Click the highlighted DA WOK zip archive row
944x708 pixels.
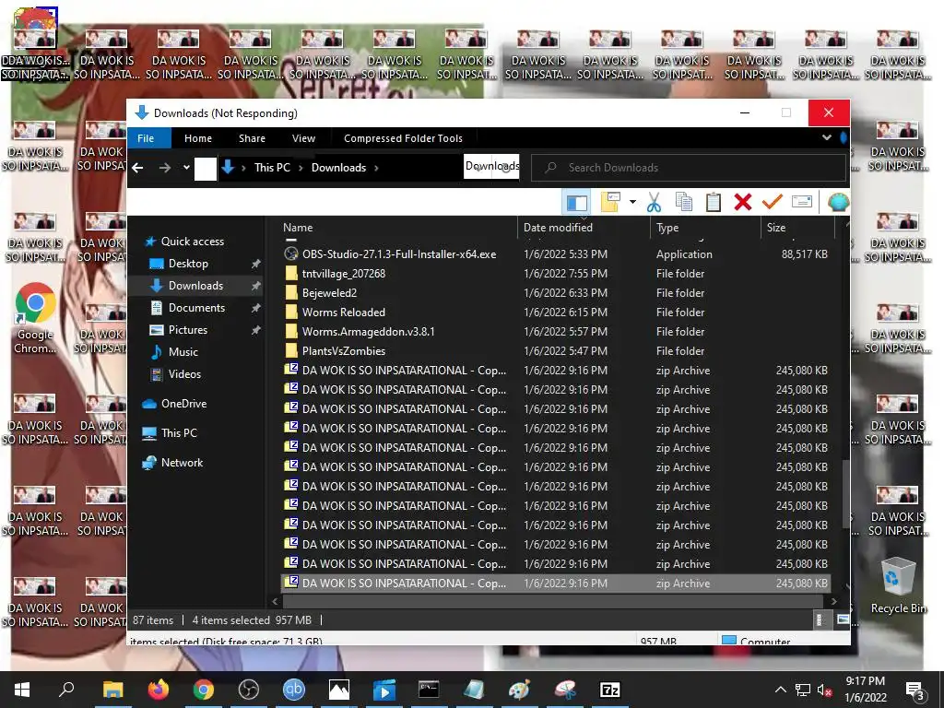coord(556,583)
